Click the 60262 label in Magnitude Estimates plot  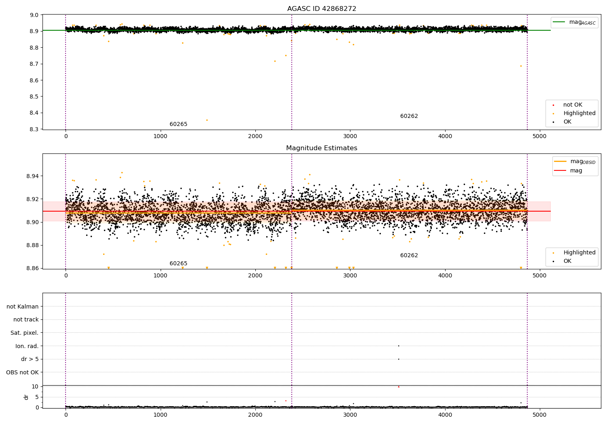pos(409,256)
